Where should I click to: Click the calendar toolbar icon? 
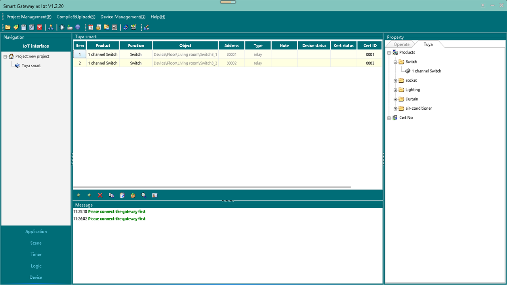tap(91, 27)
